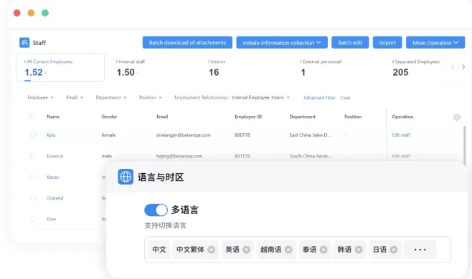Open employee Grateful's profile link
Viewport: 472px width, 279px height.
[55, 198]
